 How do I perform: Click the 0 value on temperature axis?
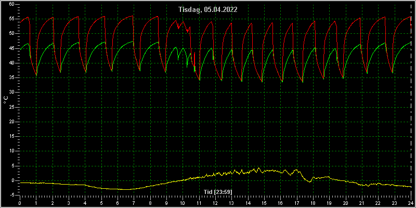[13, 180]
